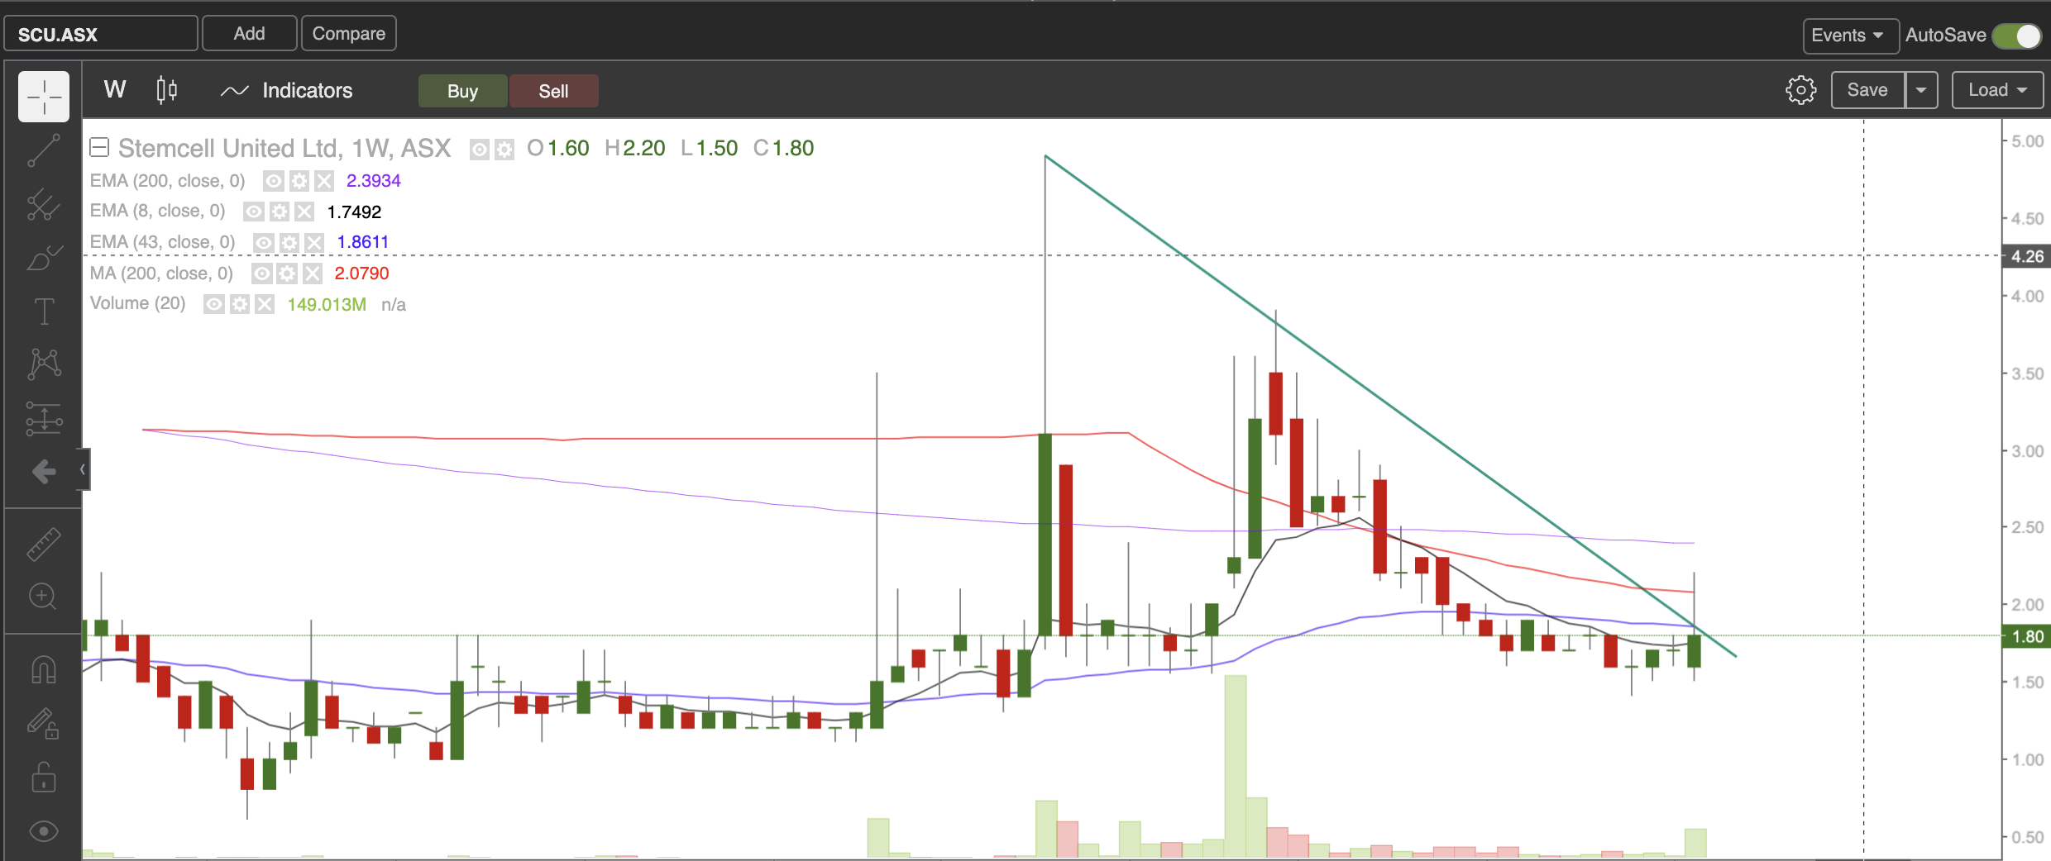Remove Volume (20) indicator
The image size is (2051, 861).
(x=264, y=305)
